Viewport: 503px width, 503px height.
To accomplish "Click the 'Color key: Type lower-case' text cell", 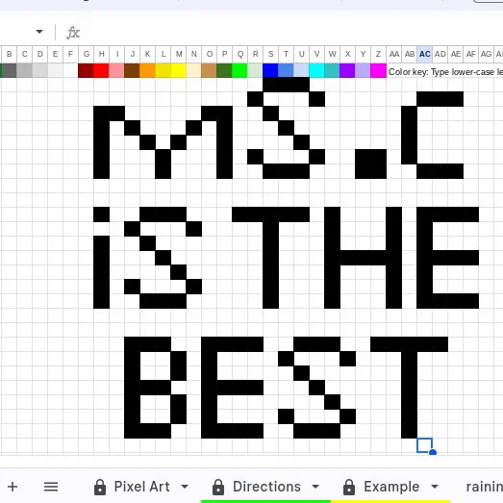I will [445, 71].
